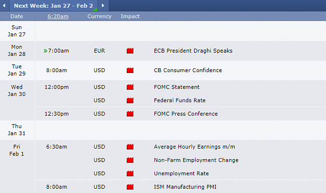Click impact icon for Unemployment Rate
The image size is (326, 193).
tap(130, 174)
